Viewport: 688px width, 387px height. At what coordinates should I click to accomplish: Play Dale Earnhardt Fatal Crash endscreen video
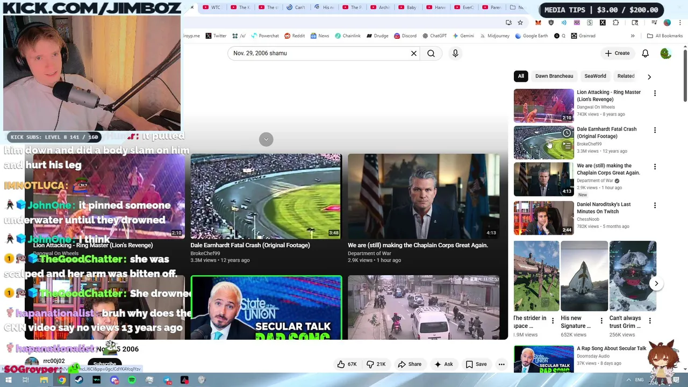pos(266,196)
